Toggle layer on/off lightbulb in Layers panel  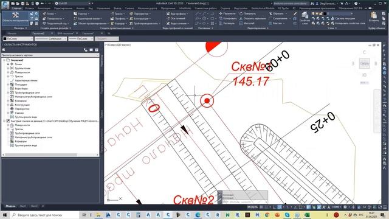313,13
